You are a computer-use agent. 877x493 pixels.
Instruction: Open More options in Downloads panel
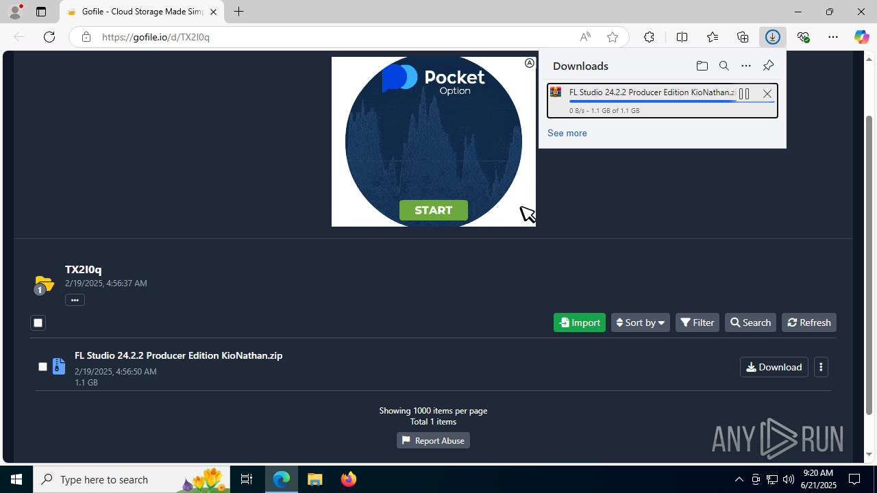pyautogui.click(x=746, y=66)
